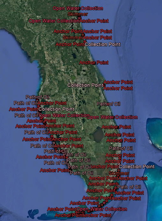Viewport: 162px width, 221px height.
Task: Select the Open Water Collection label in the Florida Keys
Action: [102, 209]
